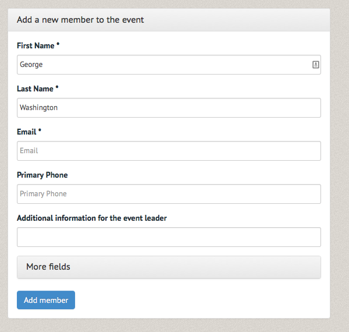The image size is (349, 332).
Task: Click the Email label text
Action: pyautogui.click(x=27, y=132)
